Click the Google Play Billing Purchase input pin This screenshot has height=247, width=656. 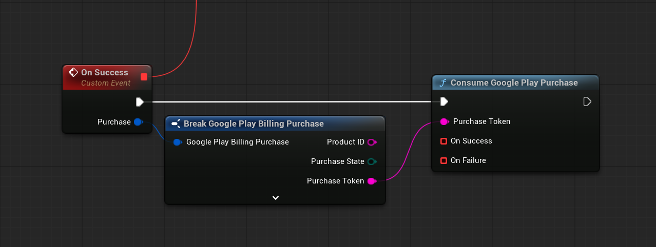tap(178, 142)
